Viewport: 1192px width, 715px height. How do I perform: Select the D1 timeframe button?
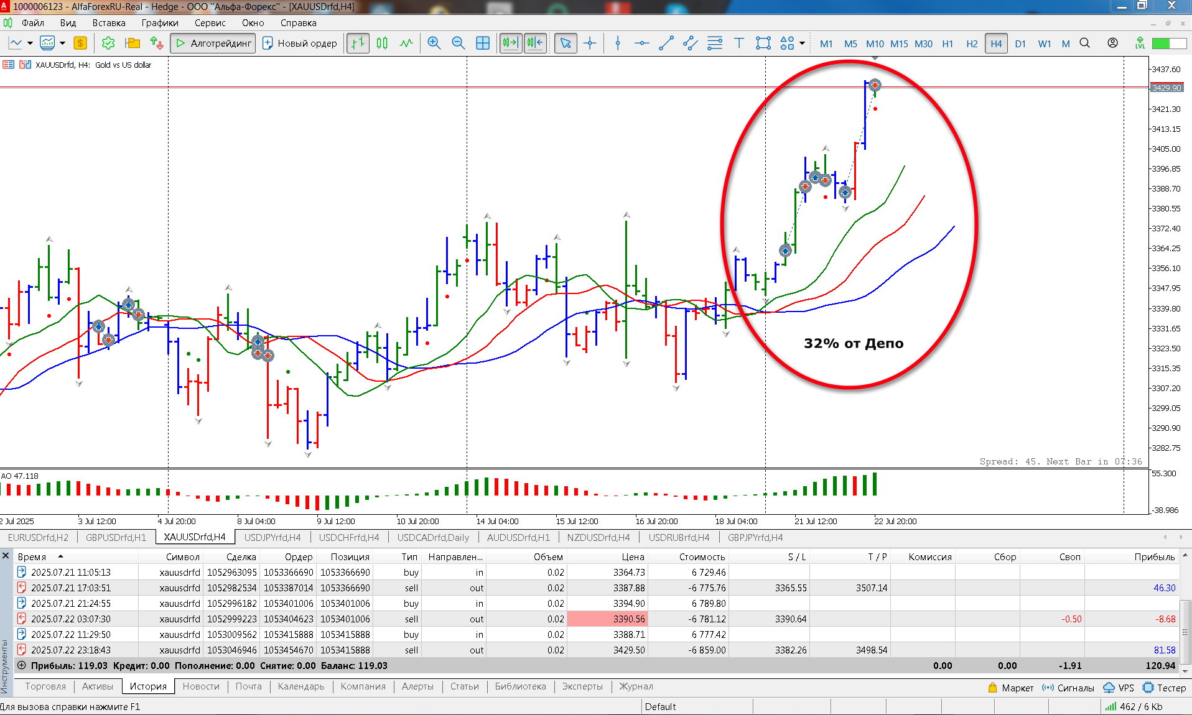[1020, 44]
